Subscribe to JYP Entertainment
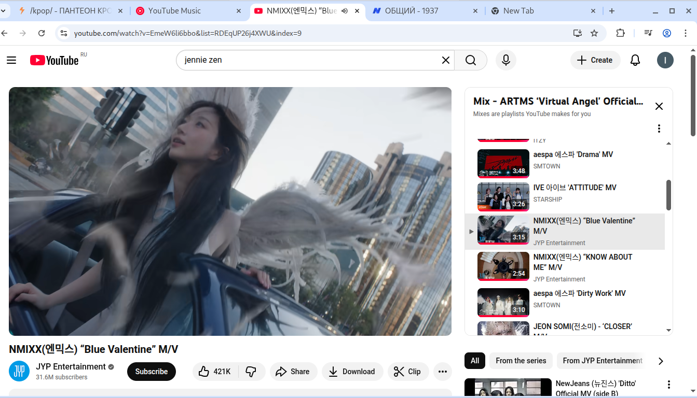 (x=152, y=372)
